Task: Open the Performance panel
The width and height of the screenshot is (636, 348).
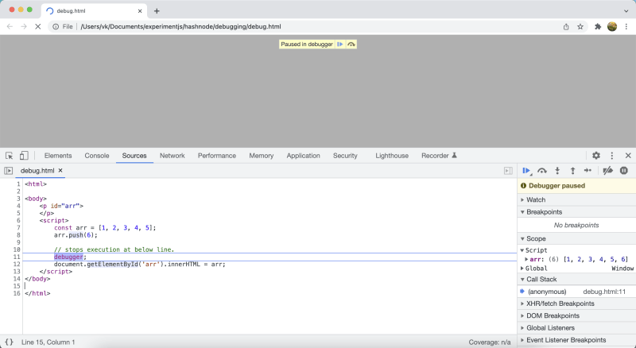Action: (x=217, y=156)
